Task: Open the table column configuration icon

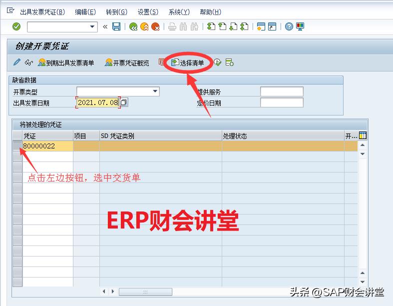Action: [x=363, y=135]
